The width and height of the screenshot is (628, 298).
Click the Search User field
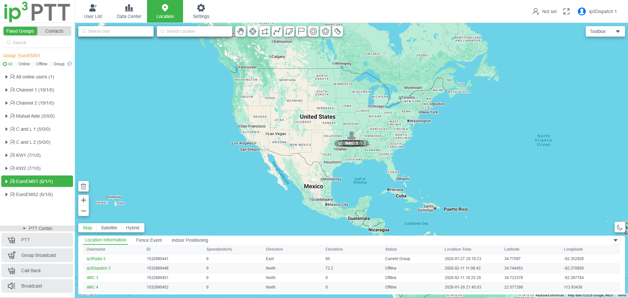click(116, 31)
